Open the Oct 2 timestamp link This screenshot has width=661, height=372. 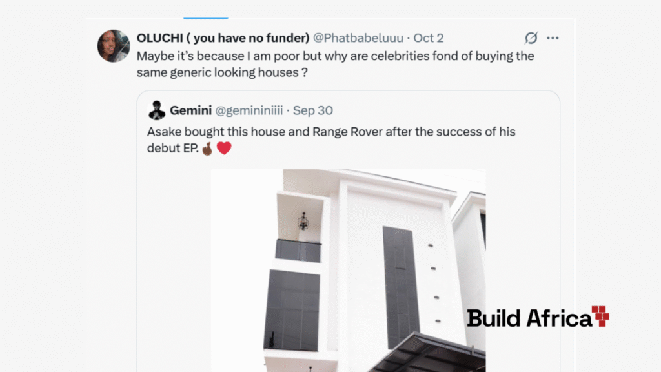[x=429, y=38]
